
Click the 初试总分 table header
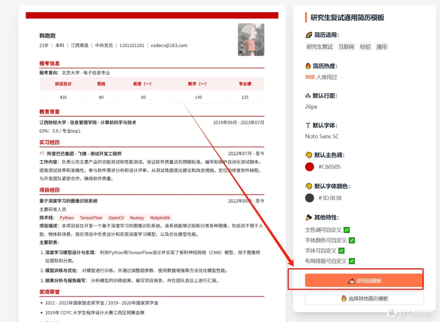(x=63, y=83)
